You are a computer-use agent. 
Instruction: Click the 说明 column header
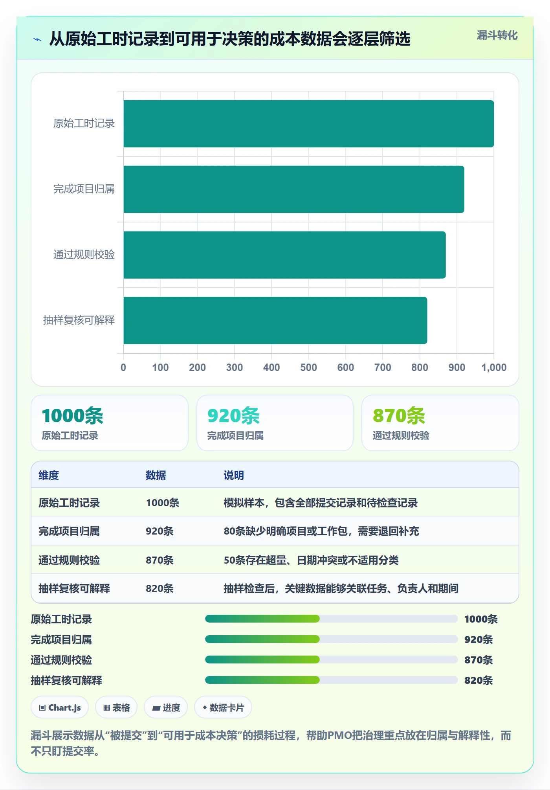click(x=234, y=475)
